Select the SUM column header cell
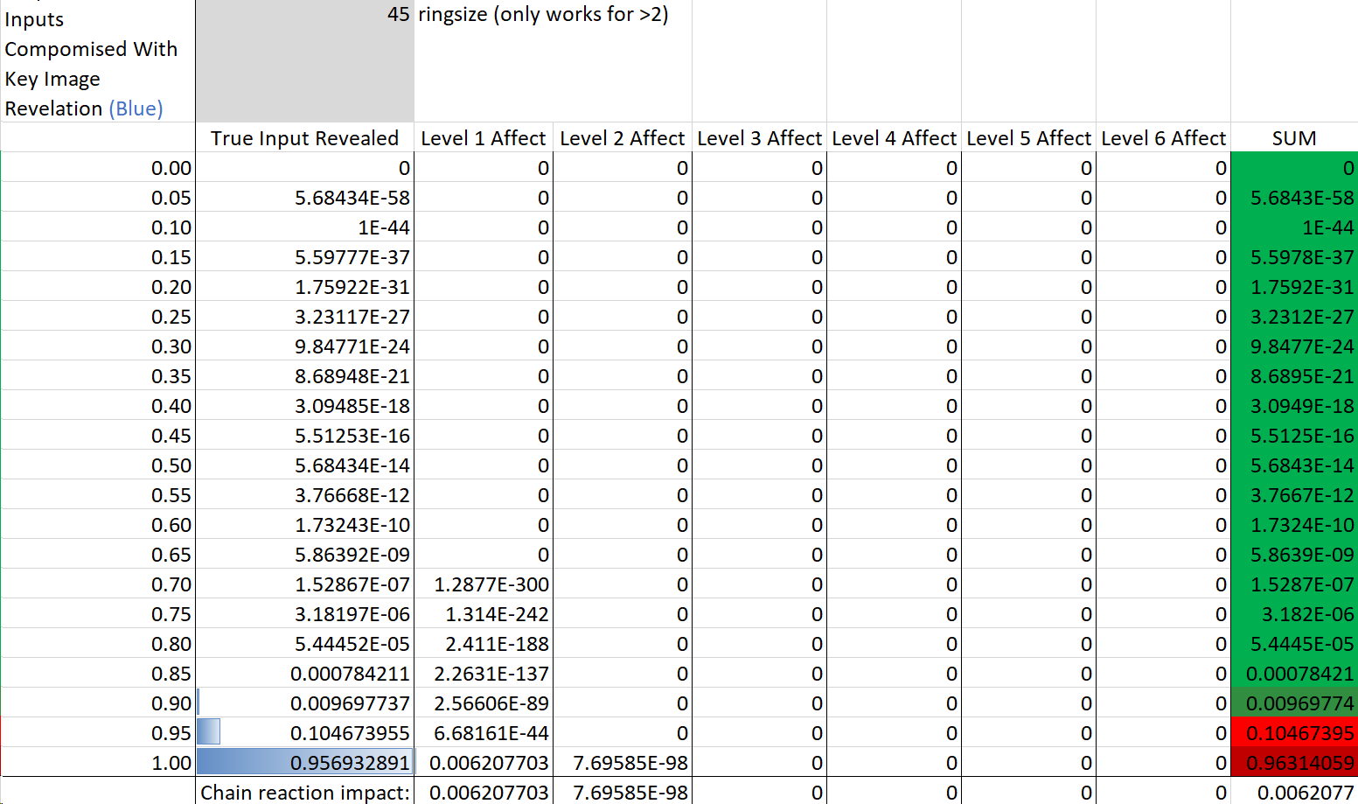The height and width of the screenshot is (804, 1358). click(x=1294, y=137)
